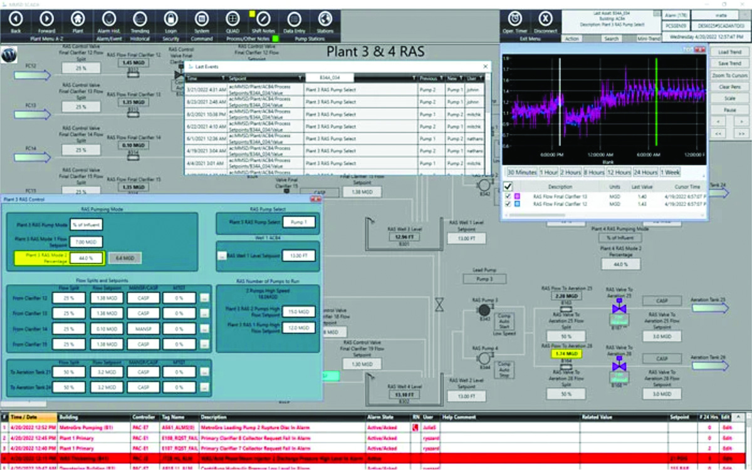Click the Scale button in trend panel
This screenshot has width=752, height=470.
click(729, 98)
